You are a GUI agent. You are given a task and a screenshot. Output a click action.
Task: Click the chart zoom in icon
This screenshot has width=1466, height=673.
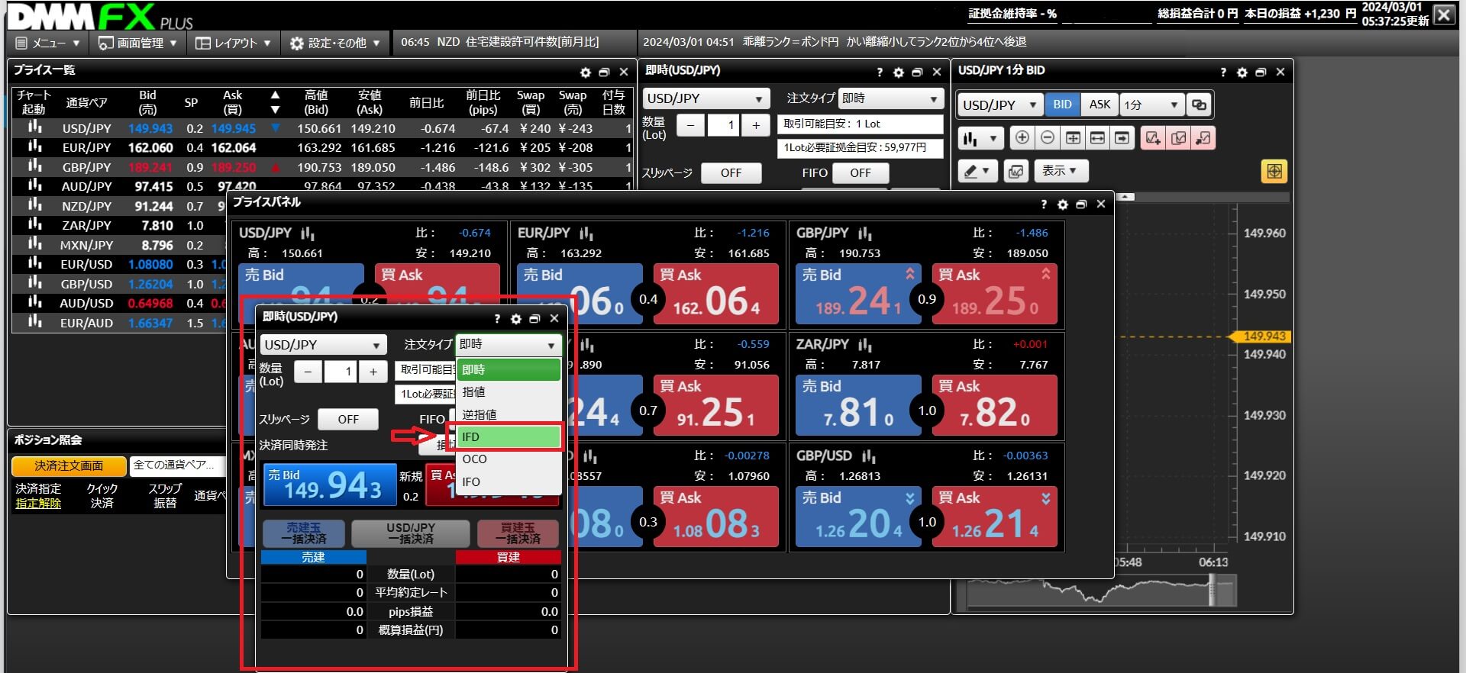pos(1022,138)
